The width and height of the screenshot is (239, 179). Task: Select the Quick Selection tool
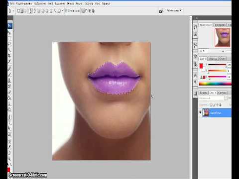(x=9, y=50)
